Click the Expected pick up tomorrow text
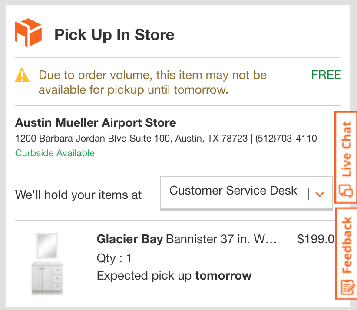Viewport: 357px width, 310px height. coord(174,276)
